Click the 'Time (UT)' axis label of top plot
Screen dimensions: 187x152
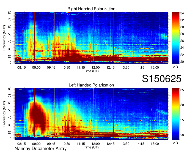[x=91, y=71]
